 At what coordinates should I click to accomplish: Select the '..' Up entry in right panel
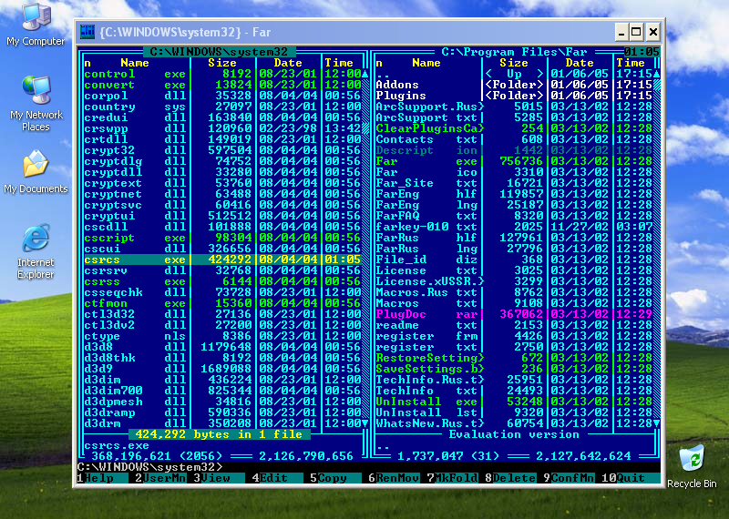click(514, 74)
